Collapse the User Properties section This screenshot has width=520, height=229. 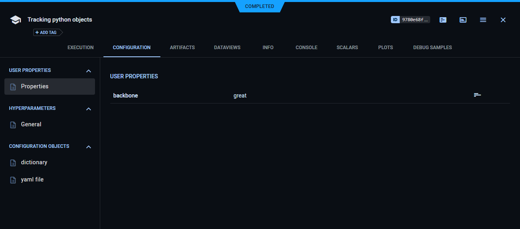coord(89,71)
